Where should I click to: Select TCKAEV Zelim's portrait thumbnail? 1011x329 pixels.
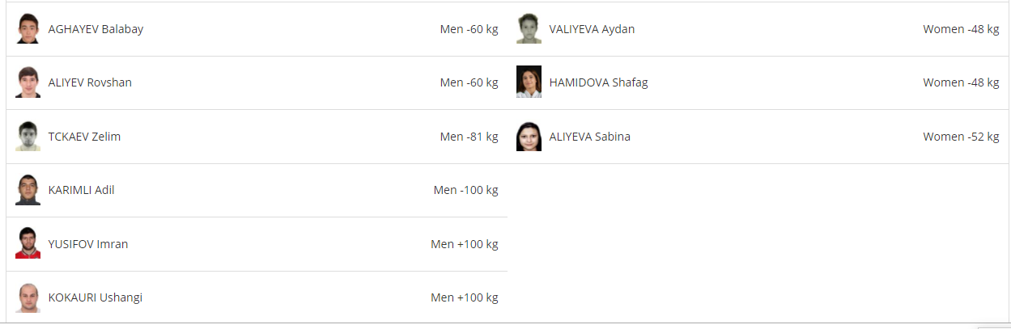point(28,136)
